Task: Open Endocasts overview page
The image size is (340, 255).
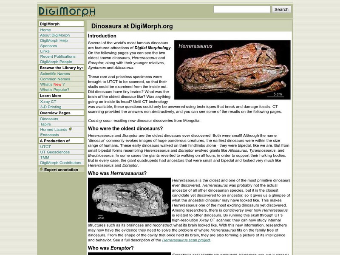Action: 49,135
